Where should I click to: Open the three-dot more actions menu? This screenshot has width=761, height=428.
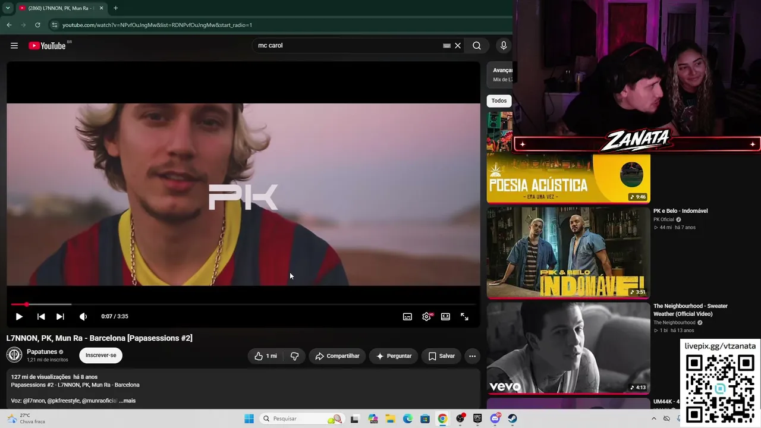472,356
